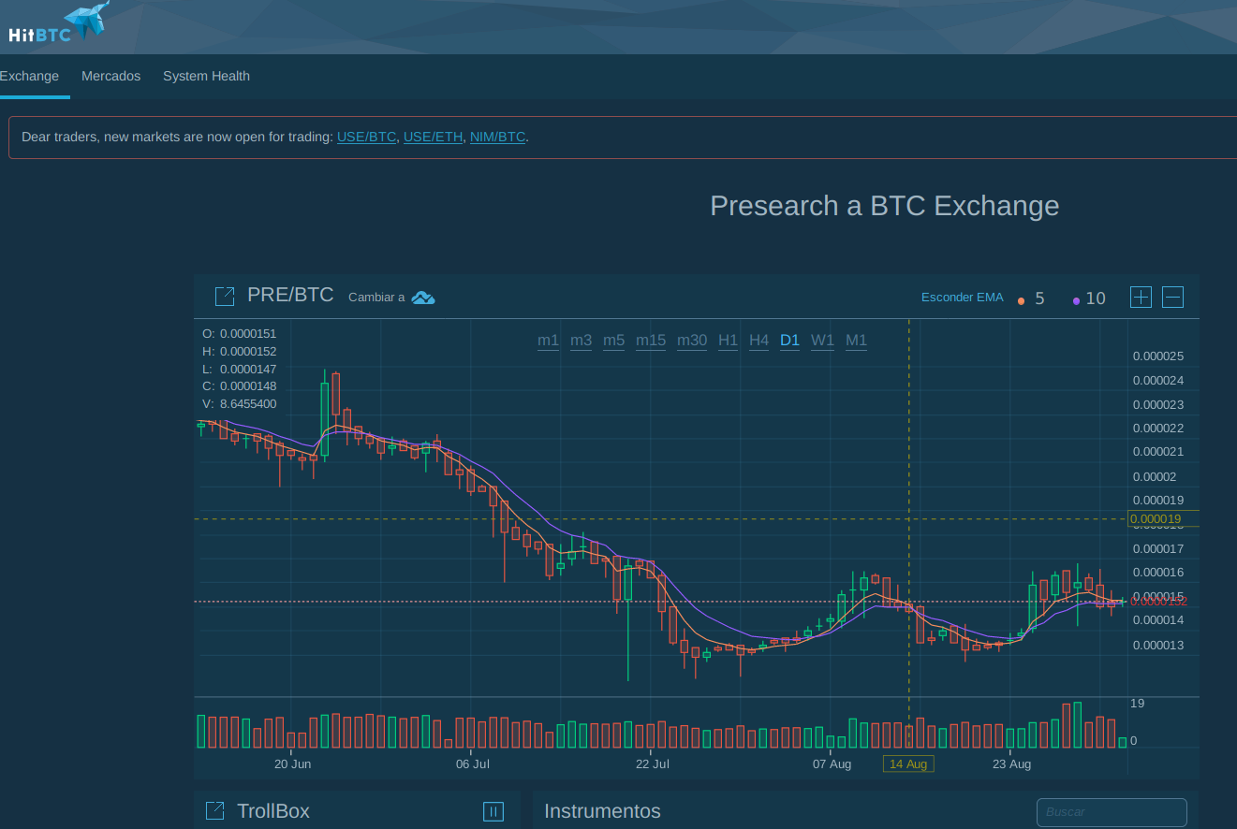Click the red 0.0000152 current price label

coord(1160,602)
